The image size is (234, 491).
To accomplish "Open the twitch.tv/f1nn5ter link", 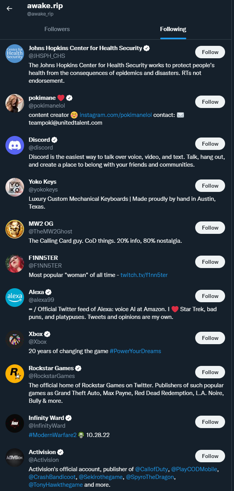I will click(144, 275).
